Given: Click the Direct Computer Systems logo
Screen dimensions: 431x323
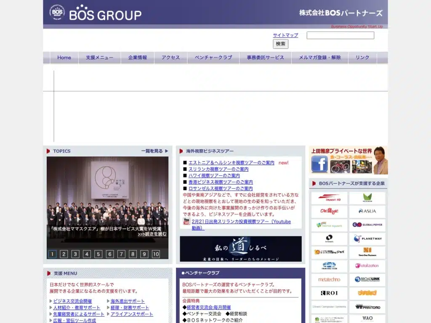Looking at the screenshot, I should (329, 307).
